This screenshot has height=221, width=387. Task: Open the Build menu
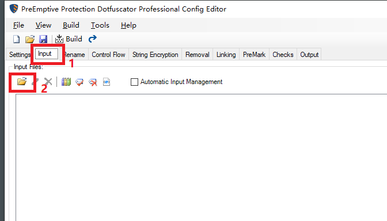pos(71,25)
